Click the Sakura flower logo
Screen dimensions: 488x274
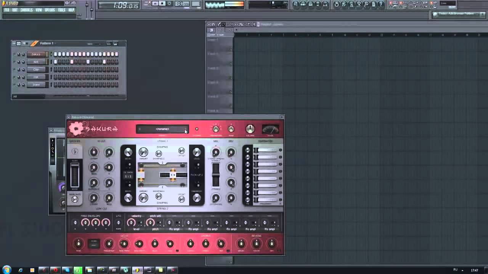click(x=76, y=129)
